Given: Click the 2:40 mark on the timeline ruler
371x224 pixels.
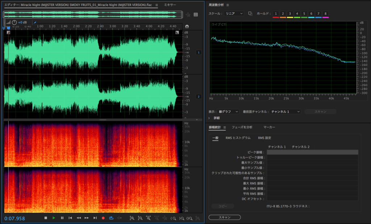Looking at the screenshot, I should 100,26.
